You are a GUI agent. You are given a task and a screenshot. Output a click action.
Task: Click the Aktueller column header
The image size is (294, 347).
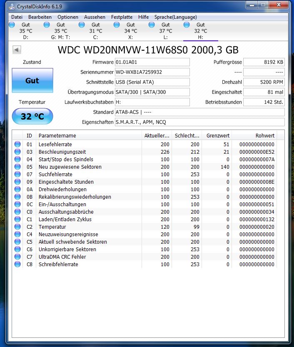point(157,136)
